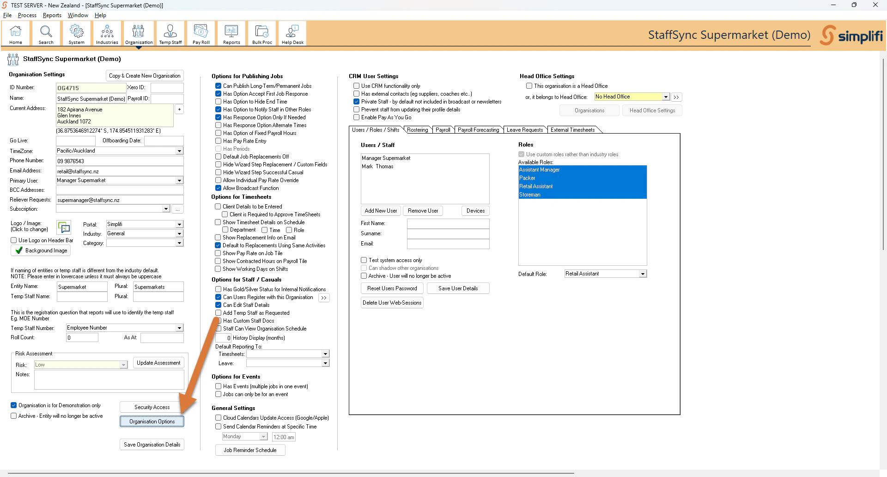Click Copy & Create New Organisation button

[145, 76]
